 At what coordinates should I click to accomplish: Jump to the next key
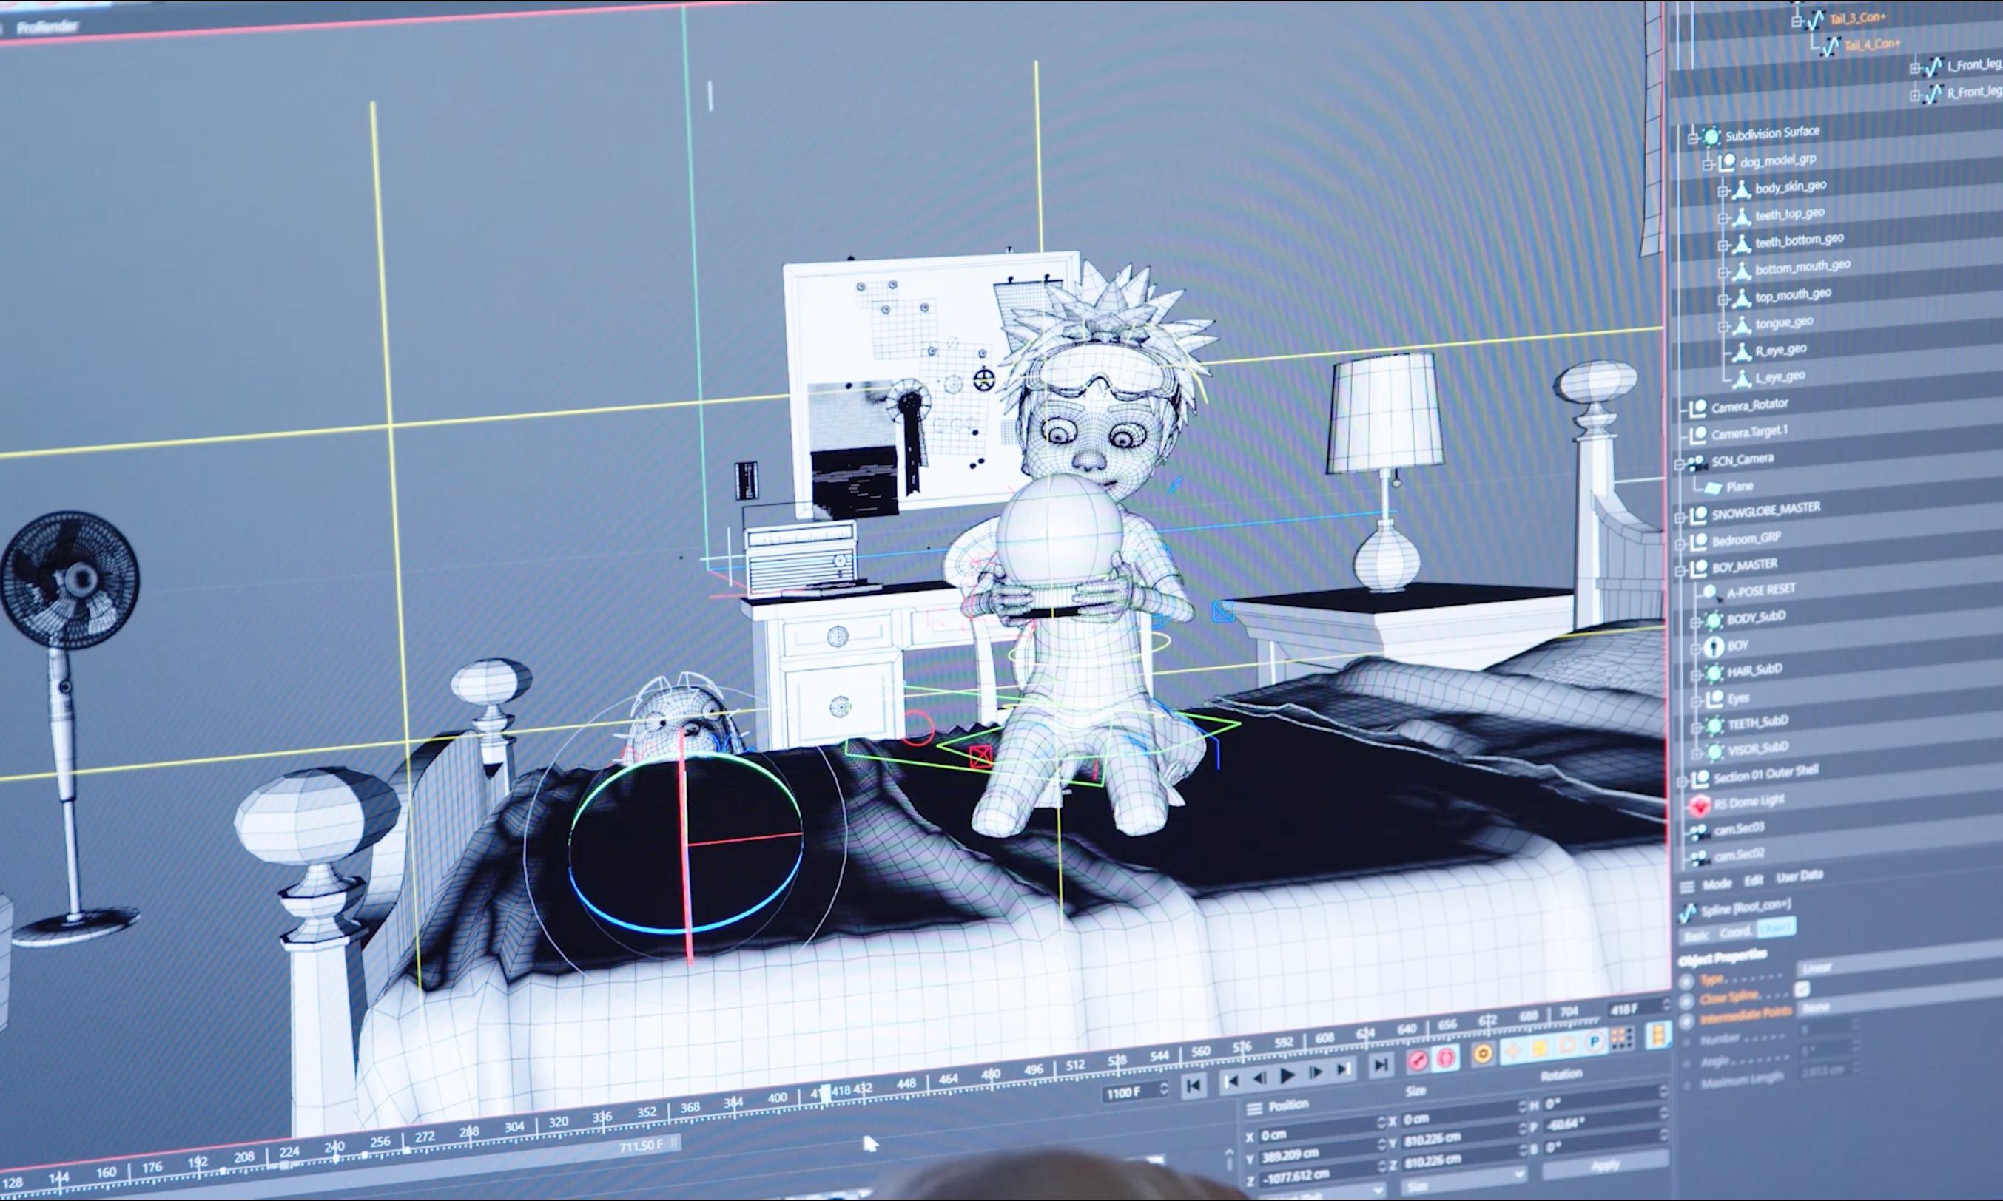(1344, 1069)
